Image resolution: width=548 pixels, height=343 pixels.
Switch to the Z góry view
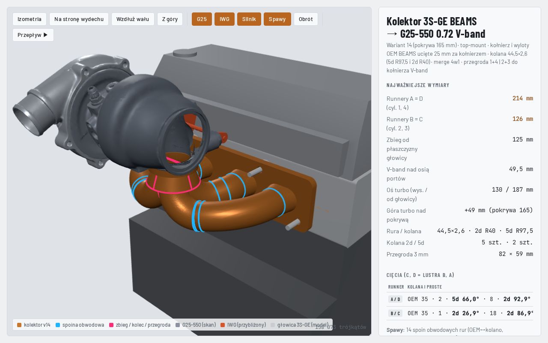click(x=170, y=19)
